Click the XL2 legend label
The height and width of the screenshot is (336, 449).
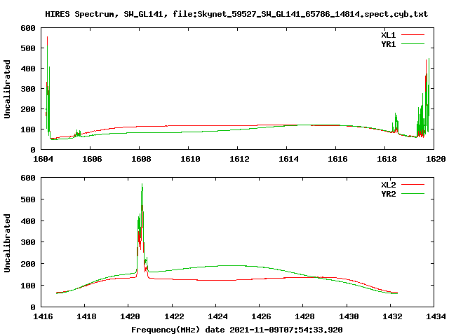388,185
